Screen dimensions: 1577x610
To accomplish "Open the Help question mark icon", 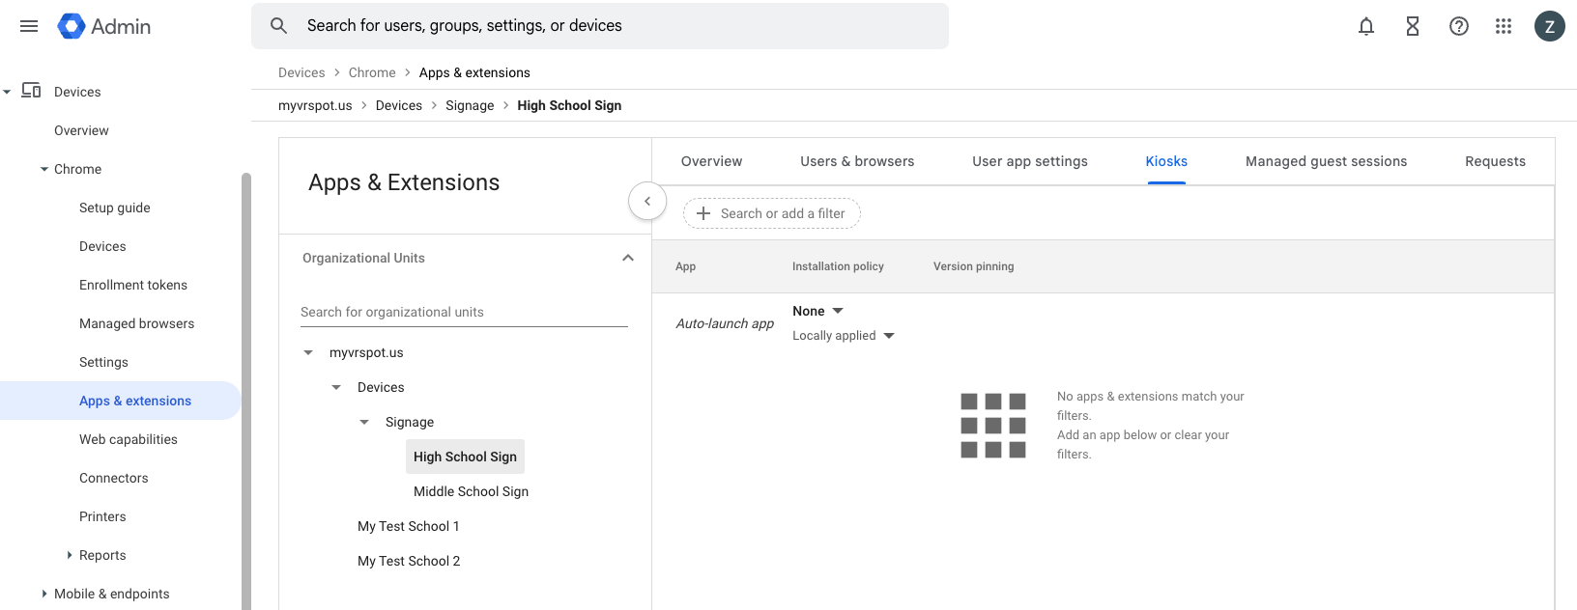I will pyautogui.click(x=1458, y=26).
